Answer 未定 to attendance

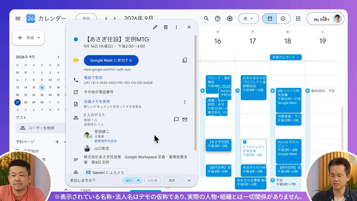(x=172, y=180)
